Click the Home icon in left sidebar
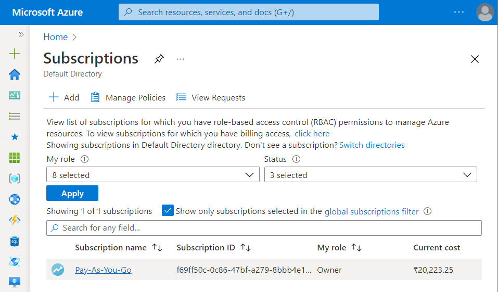498x292 pixels. point(15,74)
